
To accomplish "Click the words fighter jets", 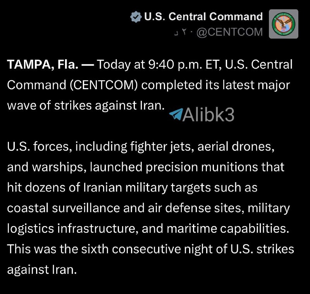I will click(x=160, y=147).
